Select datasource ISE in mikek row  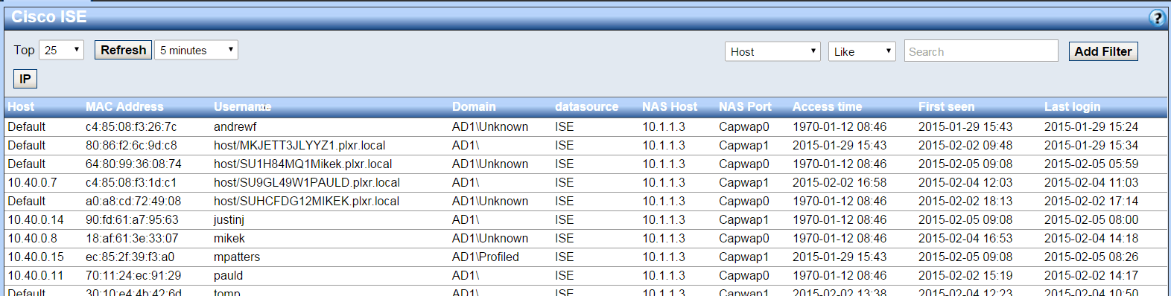564,238
